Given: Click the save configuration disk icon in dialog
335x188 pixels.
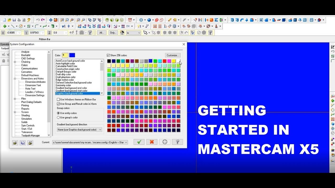Looking at the screenshot, I should 23,143.
